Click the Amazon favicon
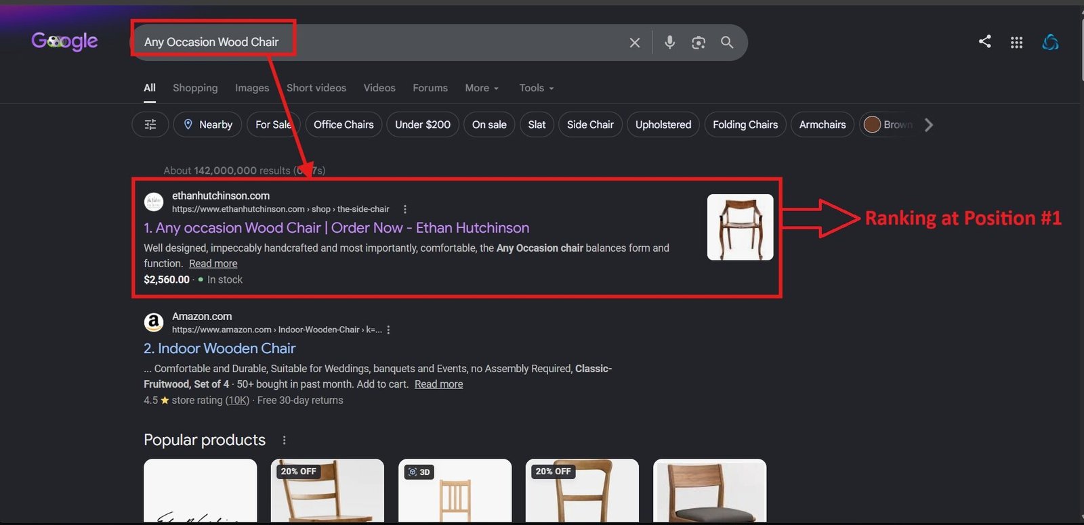This screenshot has width=1084, height=525. click(154, 322)
